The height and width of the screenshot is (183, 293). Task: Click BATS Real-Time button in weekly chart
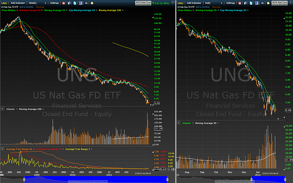click(143, 3)
